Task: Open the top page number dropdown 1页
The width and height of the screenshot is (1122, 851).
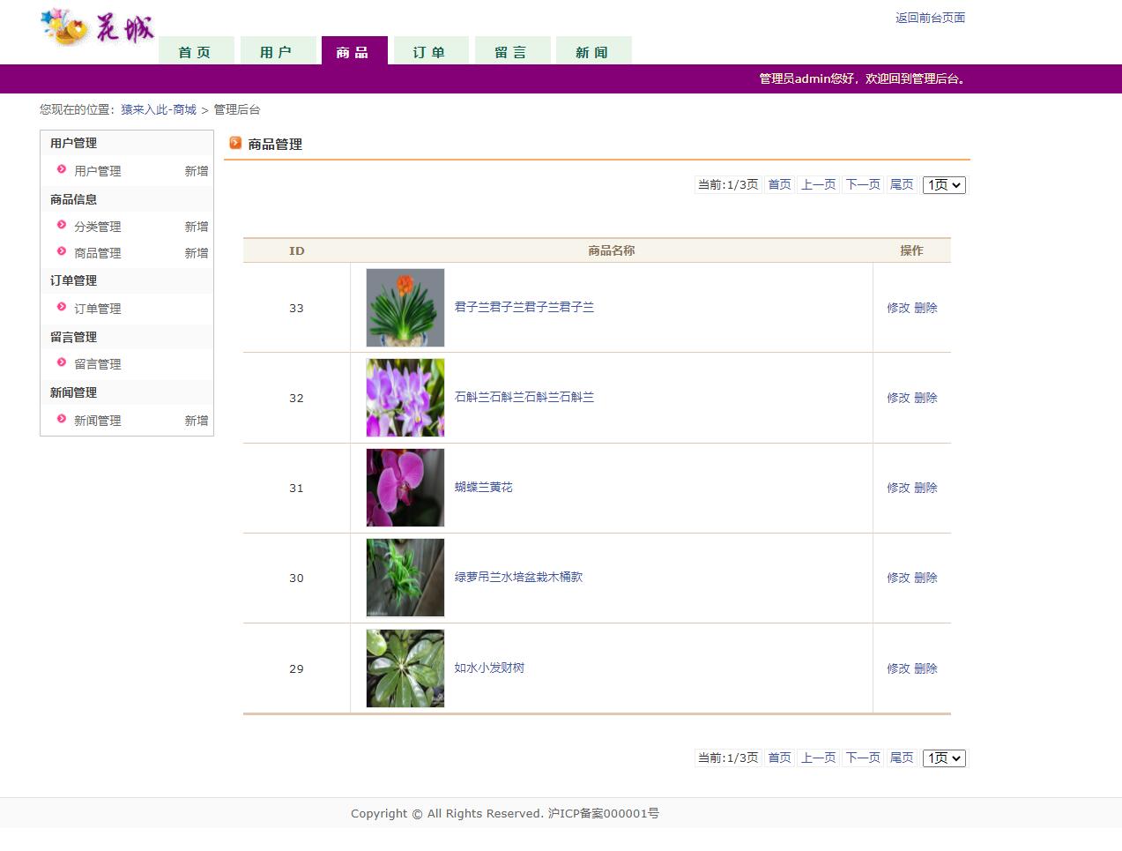Action: [x=943, y=184]
